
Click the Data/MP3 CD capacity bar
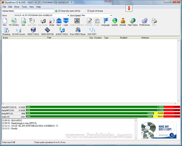pos(103,113)
